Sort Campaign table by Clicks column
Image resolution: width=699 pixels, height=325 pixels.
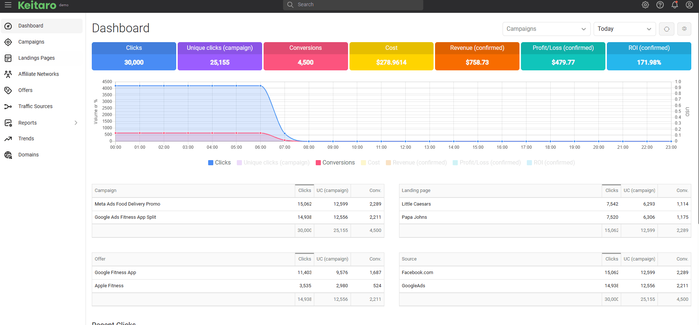point(304,191)
